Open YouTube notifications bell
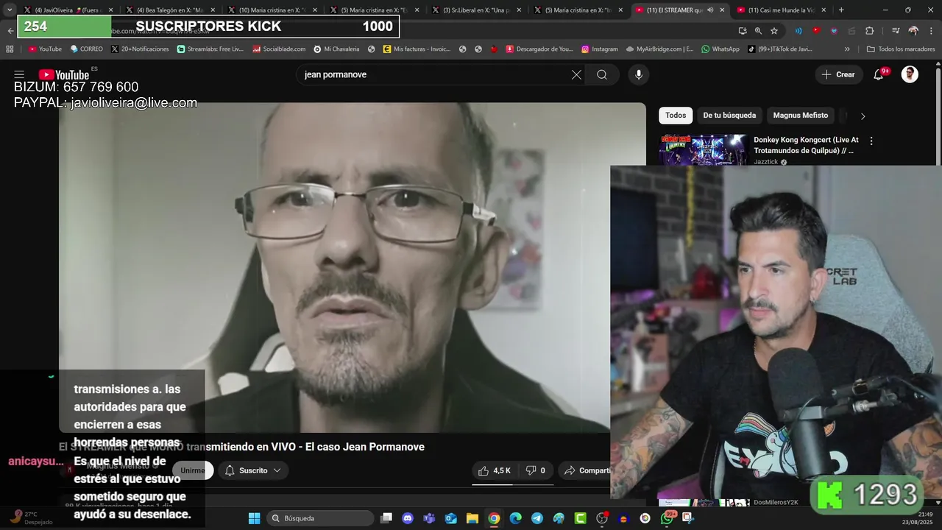Screen dimensions: 942x530 (x=878, y=74)
